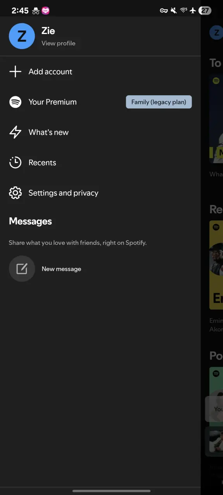The width and height of the screenshot is (223, 495).
Task: Tap the battery level 27 indicator
Action: click(205, 10)
